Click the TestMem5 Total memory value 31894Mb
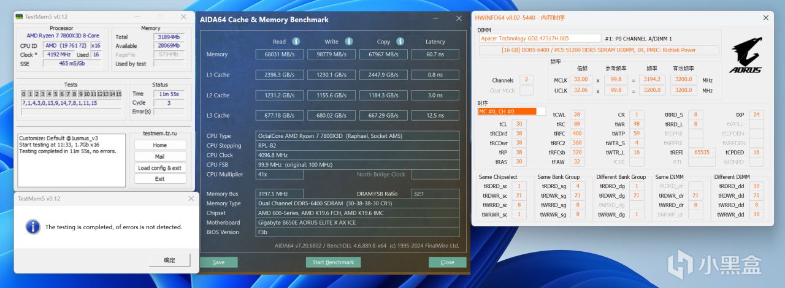Image resolution: width=785 pixels, height=288 pixels. (x=168, y=37)
